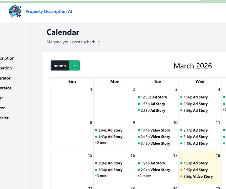Image resolution: width=226 pixels, height=189 pixels.
Task: Select day number 3 in calendar
Action: coord(176,89)
